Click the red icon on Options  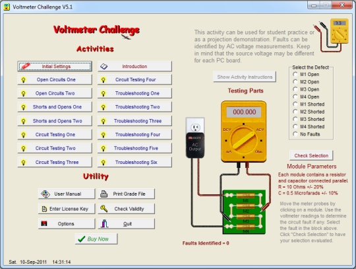(x=44, y=223)
